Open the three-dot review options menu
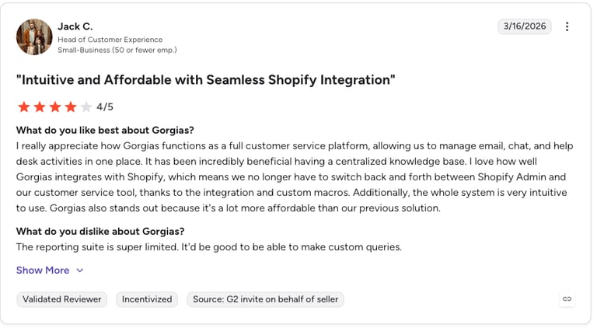Image resolution: width=597 pixels, height=332 pixels. [567, 26]
